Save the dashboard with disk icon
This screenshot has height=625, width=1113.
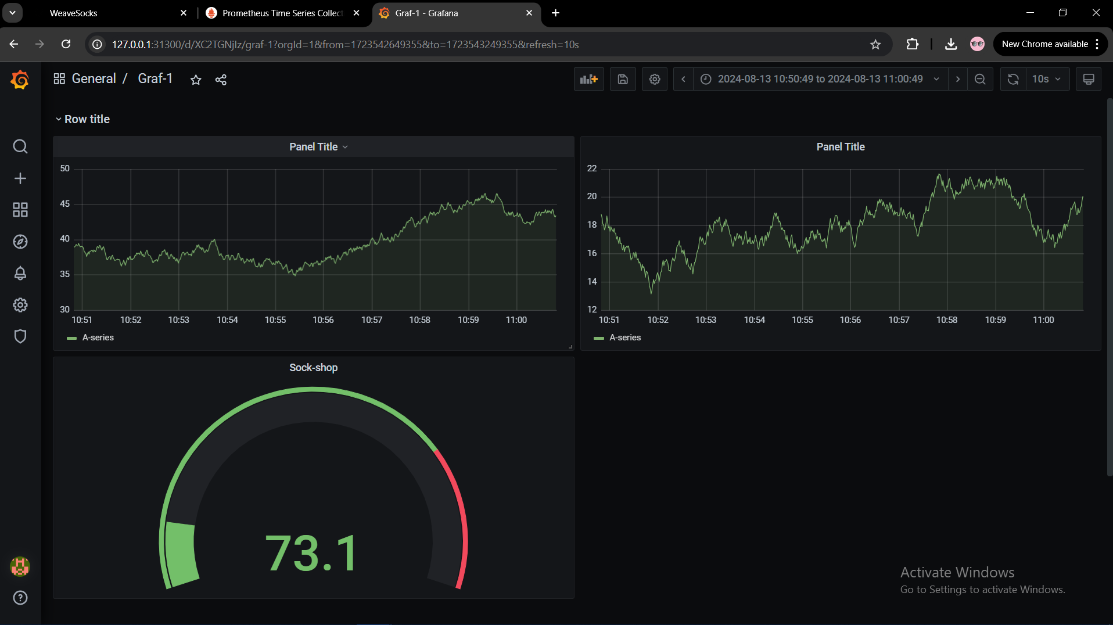623,79
